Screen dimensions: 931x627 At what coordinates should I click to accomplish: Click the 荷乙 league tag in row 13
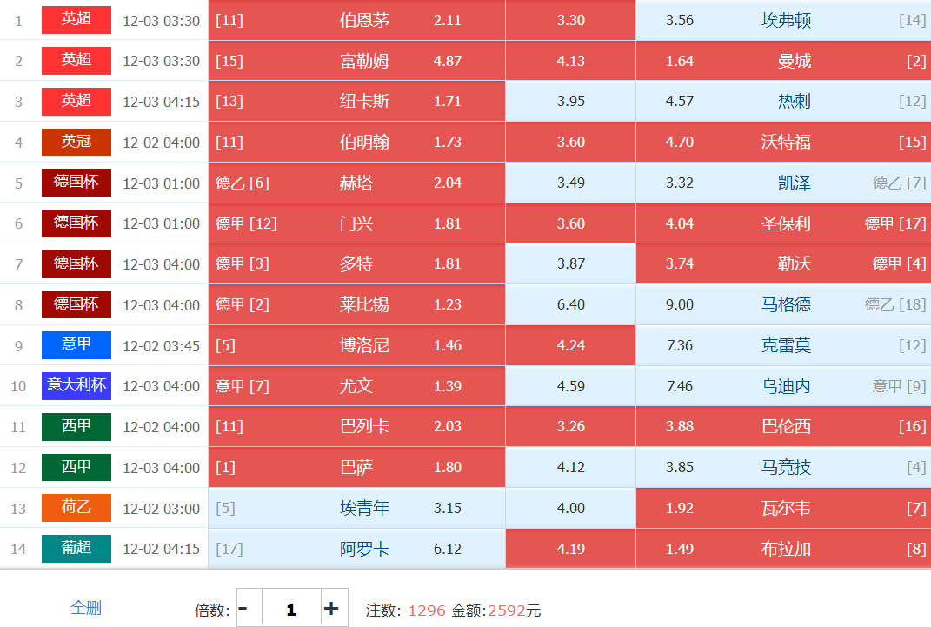pyautogui.click(x=76, y=508)
